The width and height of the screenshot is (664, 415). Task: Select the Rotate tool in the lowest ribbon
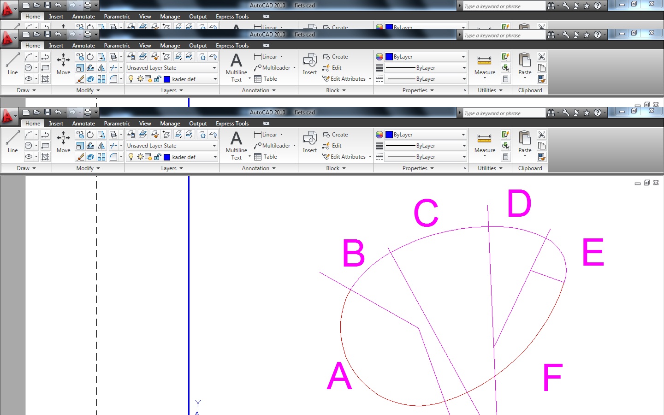click(90, 134)
